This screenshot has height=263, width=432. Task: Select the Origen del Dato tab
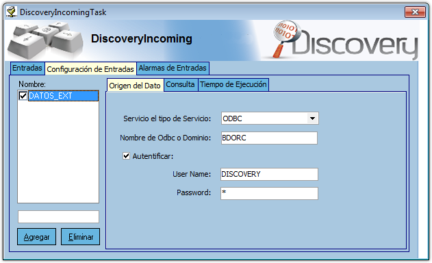135,86
